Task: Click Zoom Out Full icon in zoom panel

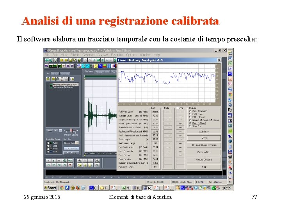Action: [91, 161]
